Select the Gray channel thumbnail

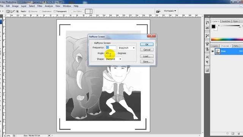[218, 51]
